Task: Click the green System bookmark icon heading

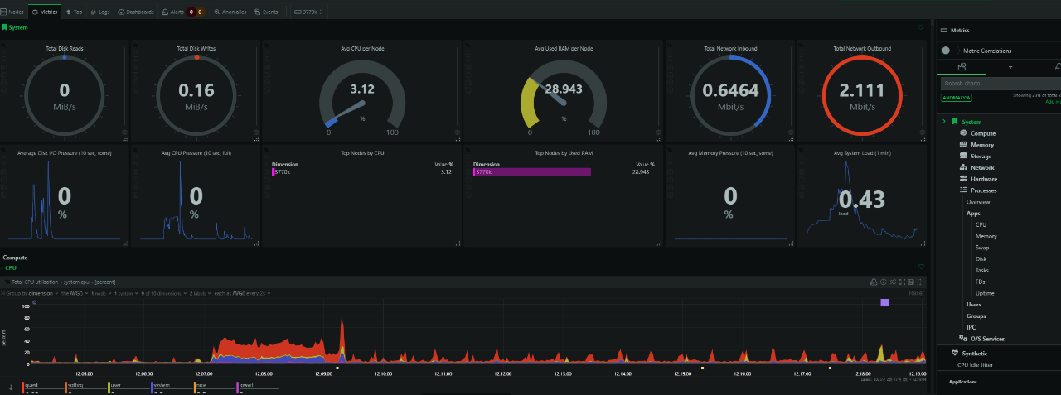Action: [x=4, y=27]
